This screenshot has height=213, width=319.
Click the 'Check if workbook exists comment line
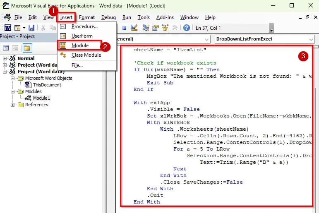[x=175, y=63]
